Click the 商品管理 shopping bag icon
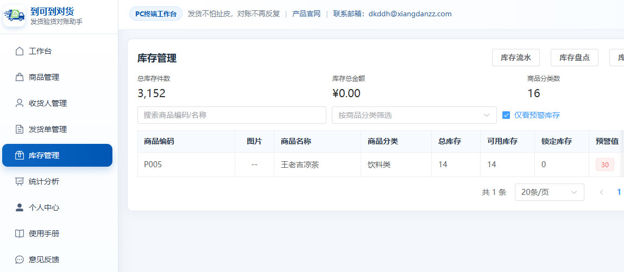624x272 pixels. click(x=19, y=77)
